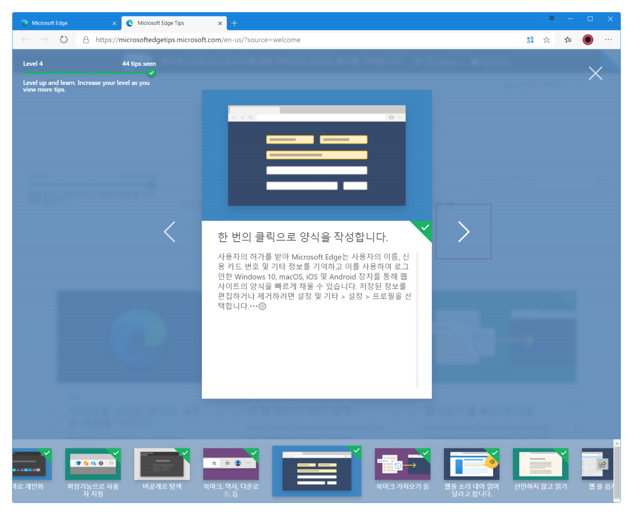Click the 44 tips seen label
This screenshot has width=633, height=515.
tap(139, 64)
